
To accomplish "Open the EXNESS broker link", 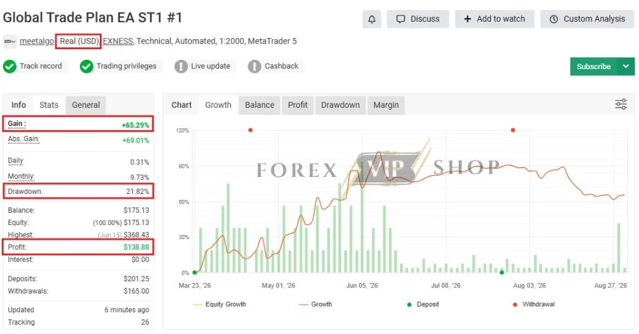I will click(x=118, y=41).
